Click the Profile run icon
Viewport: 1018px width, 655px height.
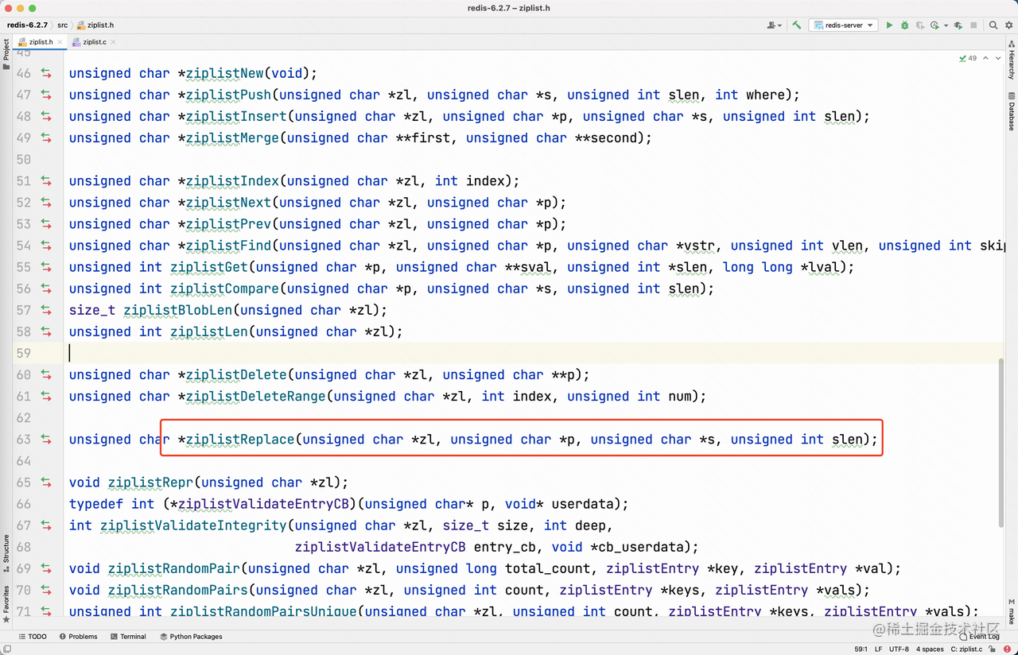coord(934,25)
